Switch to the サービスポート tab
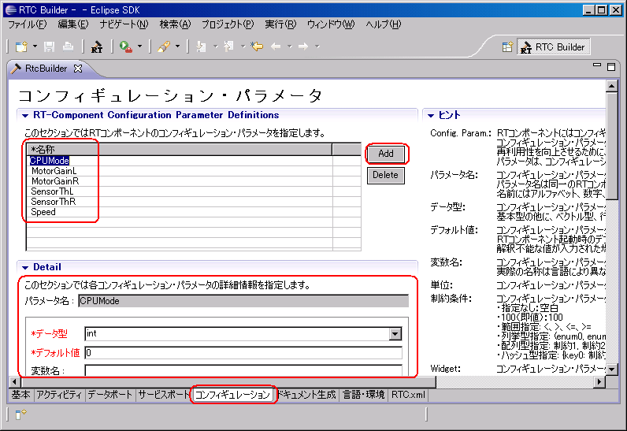This screenshot has height=431, width=627. [164, 395]
